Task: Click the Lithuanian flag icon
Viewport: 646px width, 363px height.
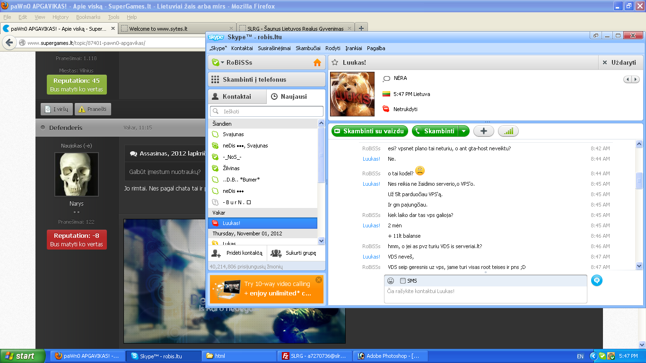Action: (386, 94)
